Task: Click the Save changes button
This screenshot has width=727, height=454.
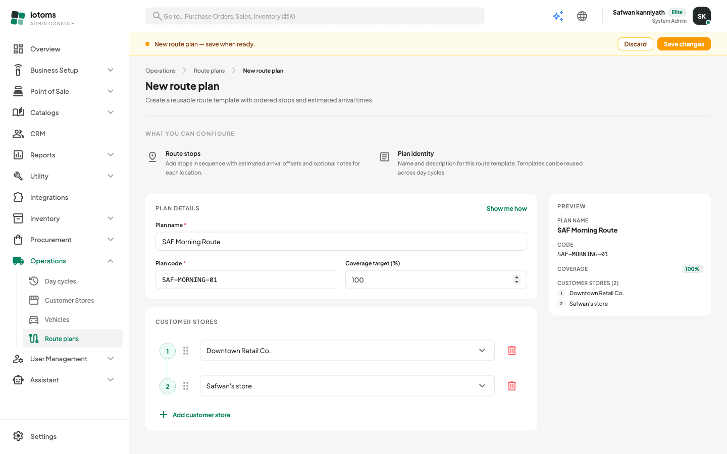Action: coord(684,44)
